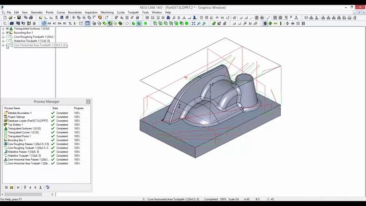The width and height of the screenshot is (366, 206).
Task: Click the AC view label icon
Action: point(54,23)
